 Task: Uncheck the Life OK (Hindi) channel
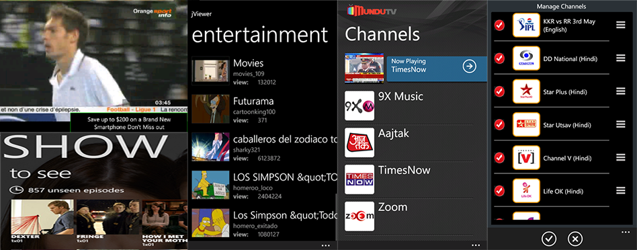click(x=499, y=190)
